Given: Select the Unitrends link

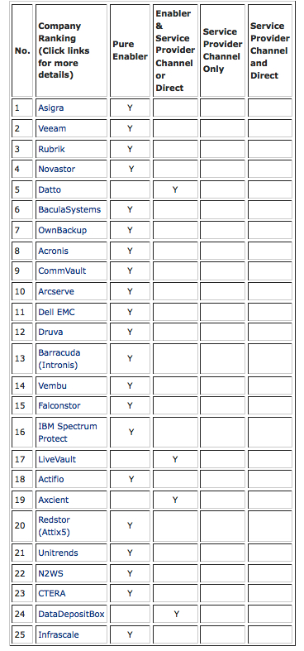Looking at the screenshot, I should point(58,553).
